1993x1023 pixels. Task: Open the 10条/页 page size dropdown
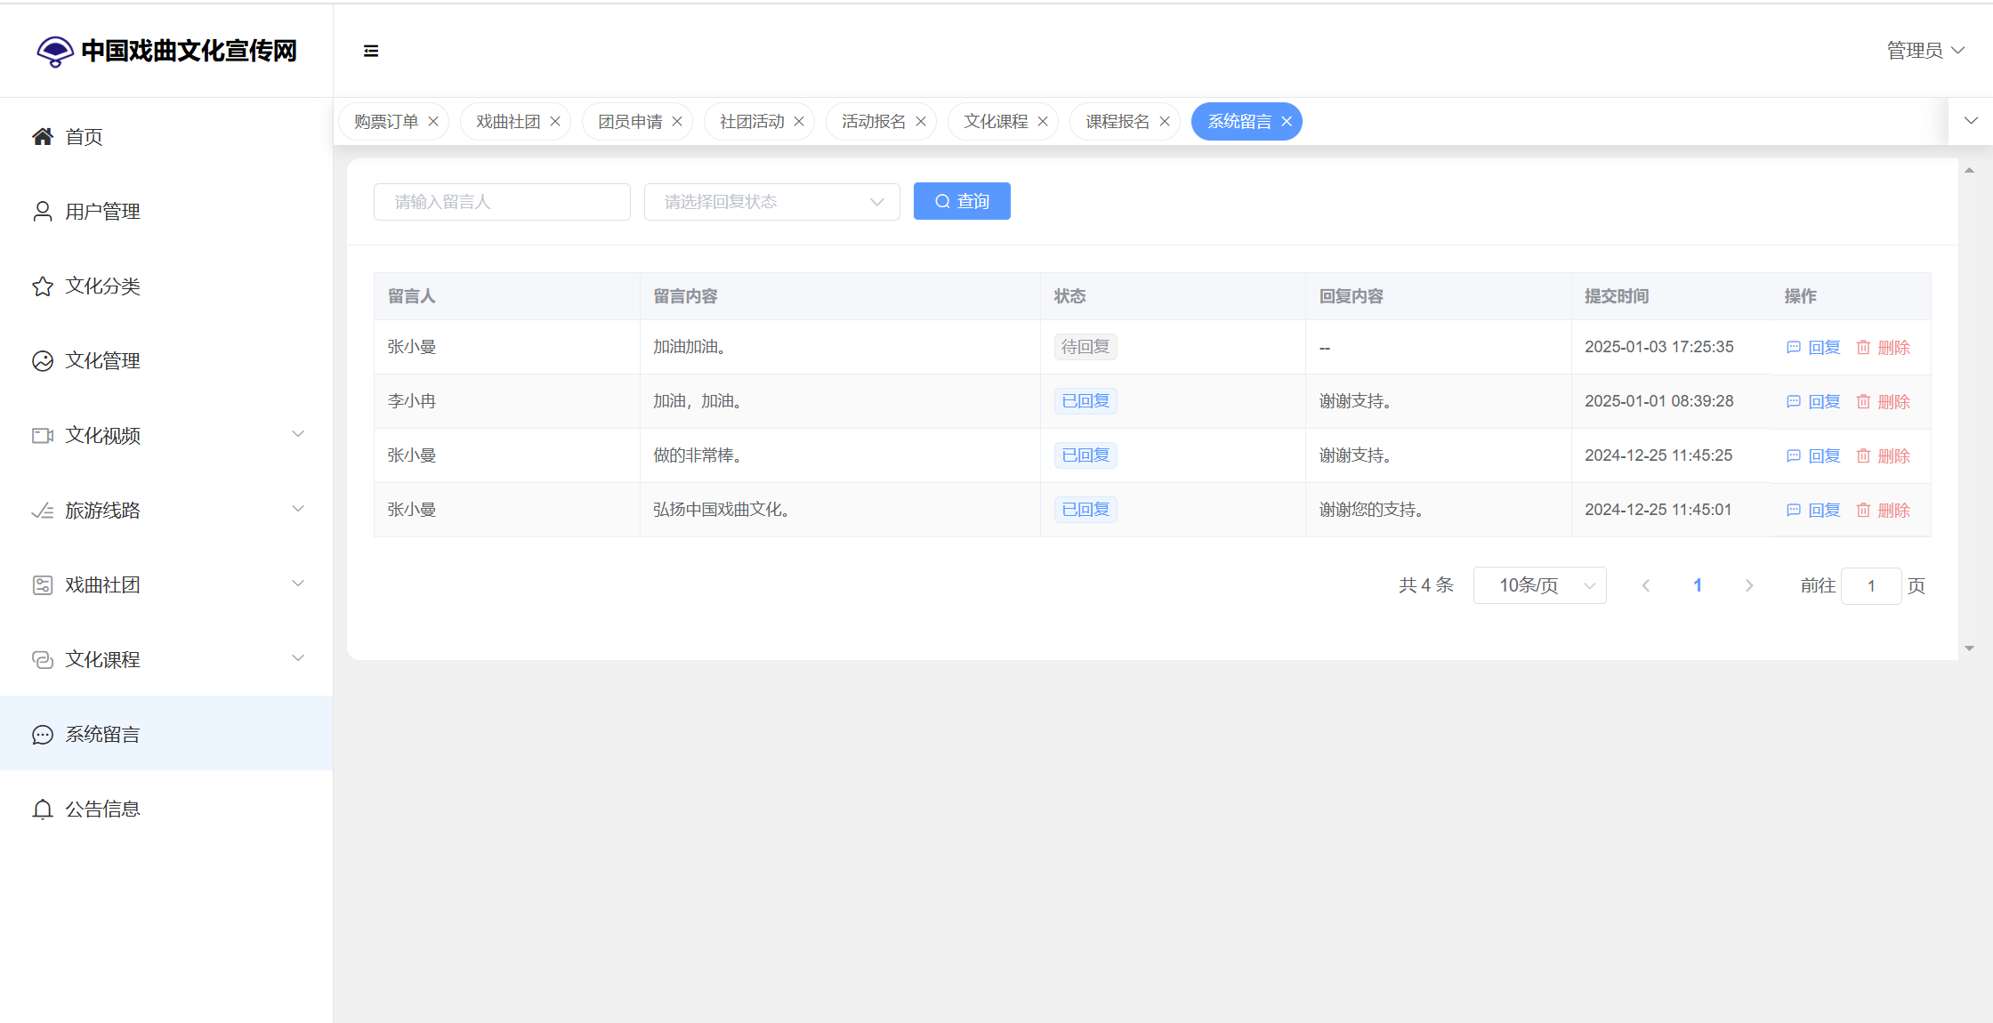(1539, 585)
